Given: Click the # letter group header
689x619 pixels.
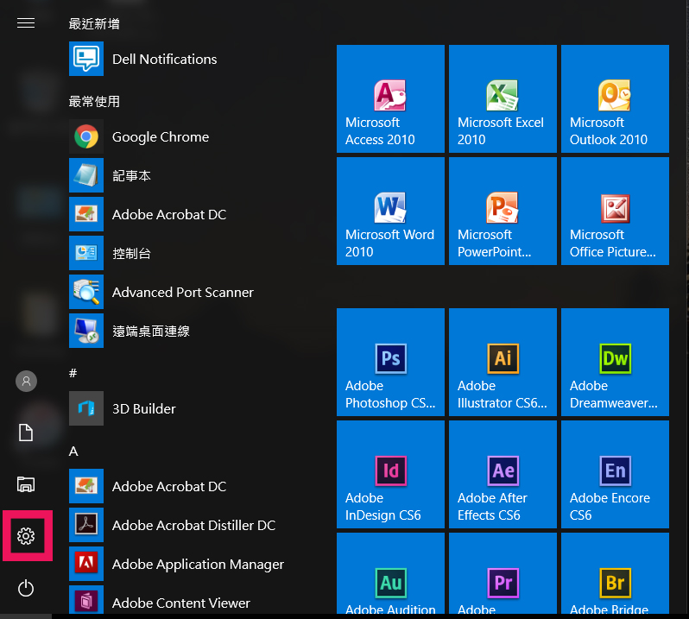Looking at the screenshot, I should [x=73, y=373].
